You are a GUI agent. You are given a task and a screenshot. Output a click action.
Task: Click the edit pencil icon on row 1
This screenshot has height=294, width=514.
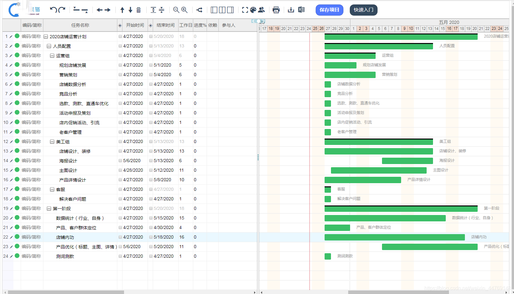[11, 37]
